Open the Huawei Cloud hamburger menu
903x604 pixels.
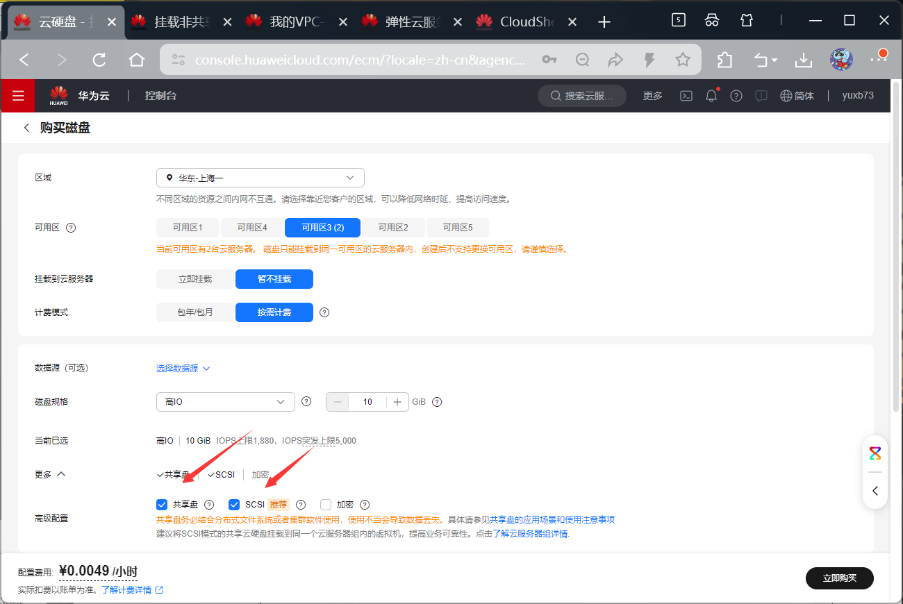click(x=17, y=96)
